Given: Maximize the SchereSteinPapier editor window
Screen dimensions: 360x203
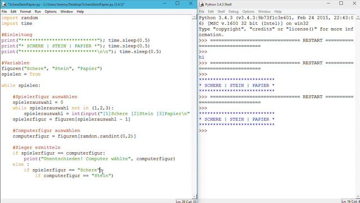Looking at the screenshot, I should 178,3.
